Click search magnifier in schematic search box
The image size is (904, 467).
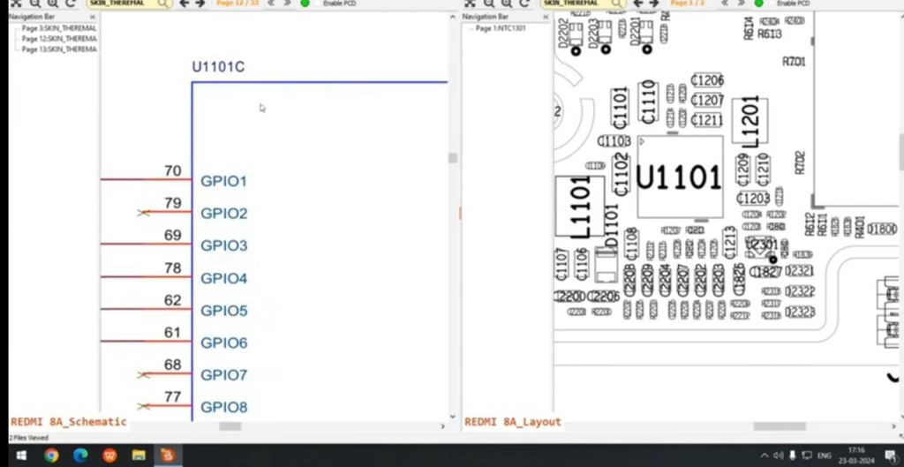[163, 4]
